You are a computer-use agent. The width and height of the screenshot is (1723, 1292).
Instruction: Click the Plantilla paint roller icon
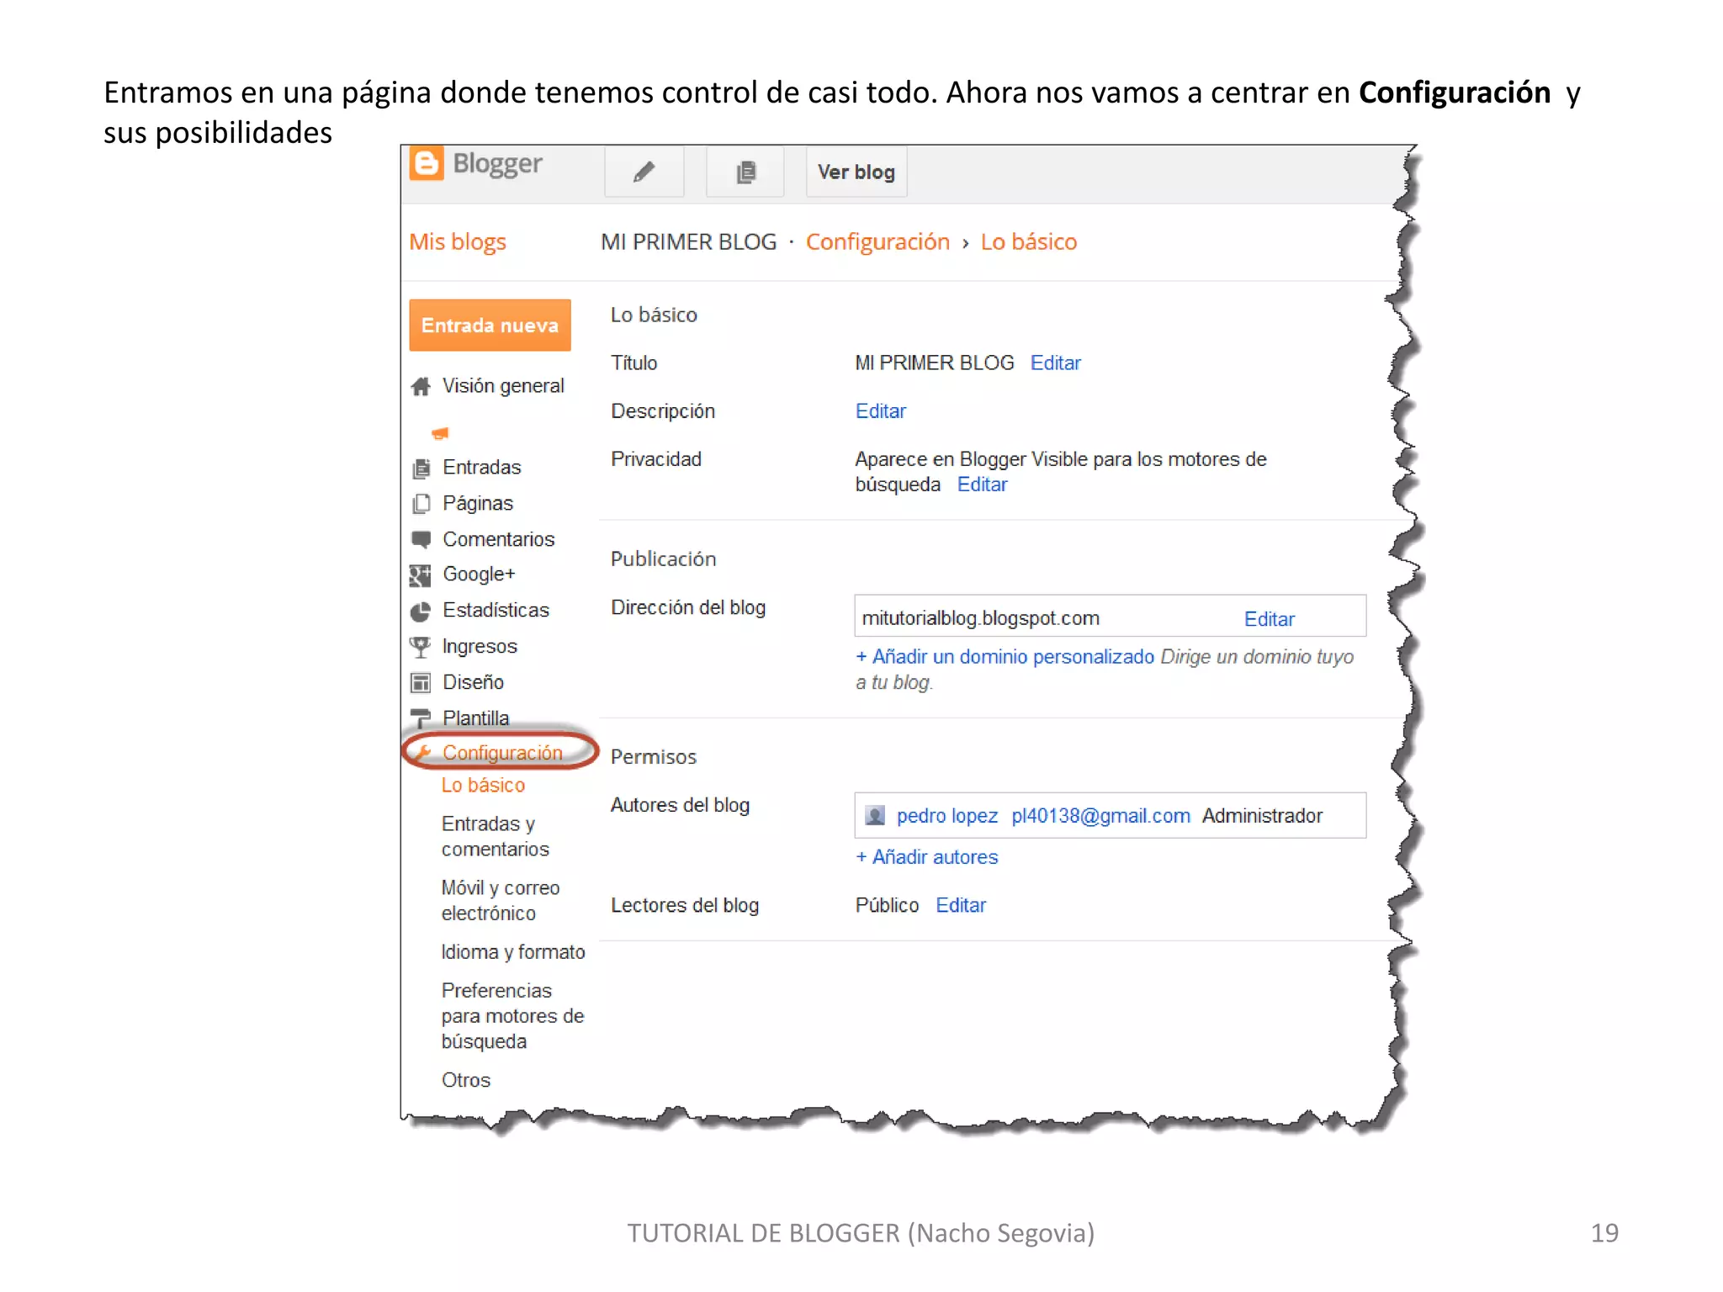coord(420,719)
